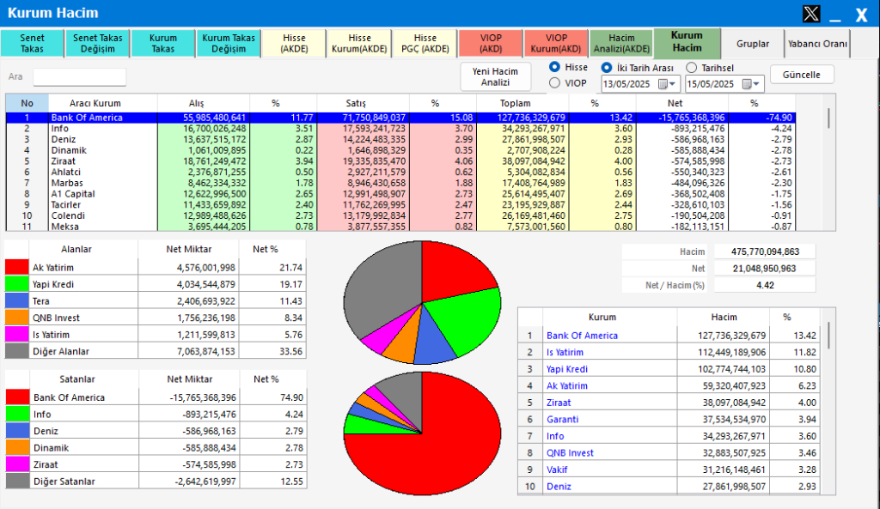
Task: Click the blue swatch beside Tera
Action: [x=17, y=301]
